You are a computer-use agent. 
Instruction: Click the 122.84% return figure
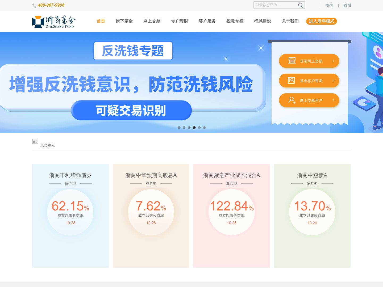(232, 206)
